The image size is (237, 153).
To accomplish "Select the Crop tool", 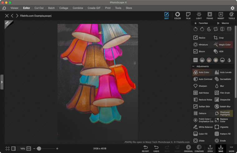I will point(219,38).
